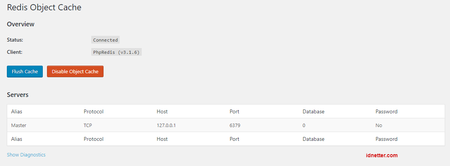Click Disable Object Cache button

[75, 72]
